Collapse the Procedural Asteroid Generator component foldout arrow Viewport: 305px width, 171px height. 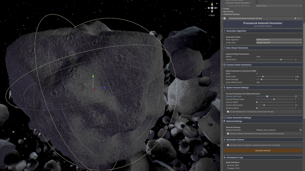point(222,18)
